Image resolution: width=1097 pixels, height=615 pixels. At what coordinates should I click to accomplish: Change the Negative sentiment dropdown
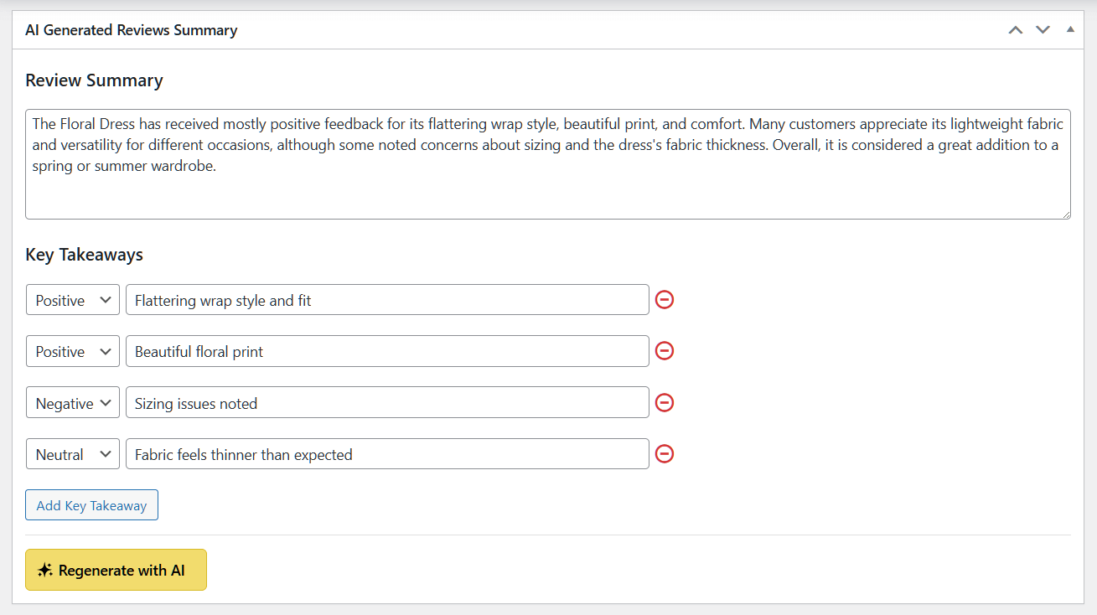[x=73, y=403]
